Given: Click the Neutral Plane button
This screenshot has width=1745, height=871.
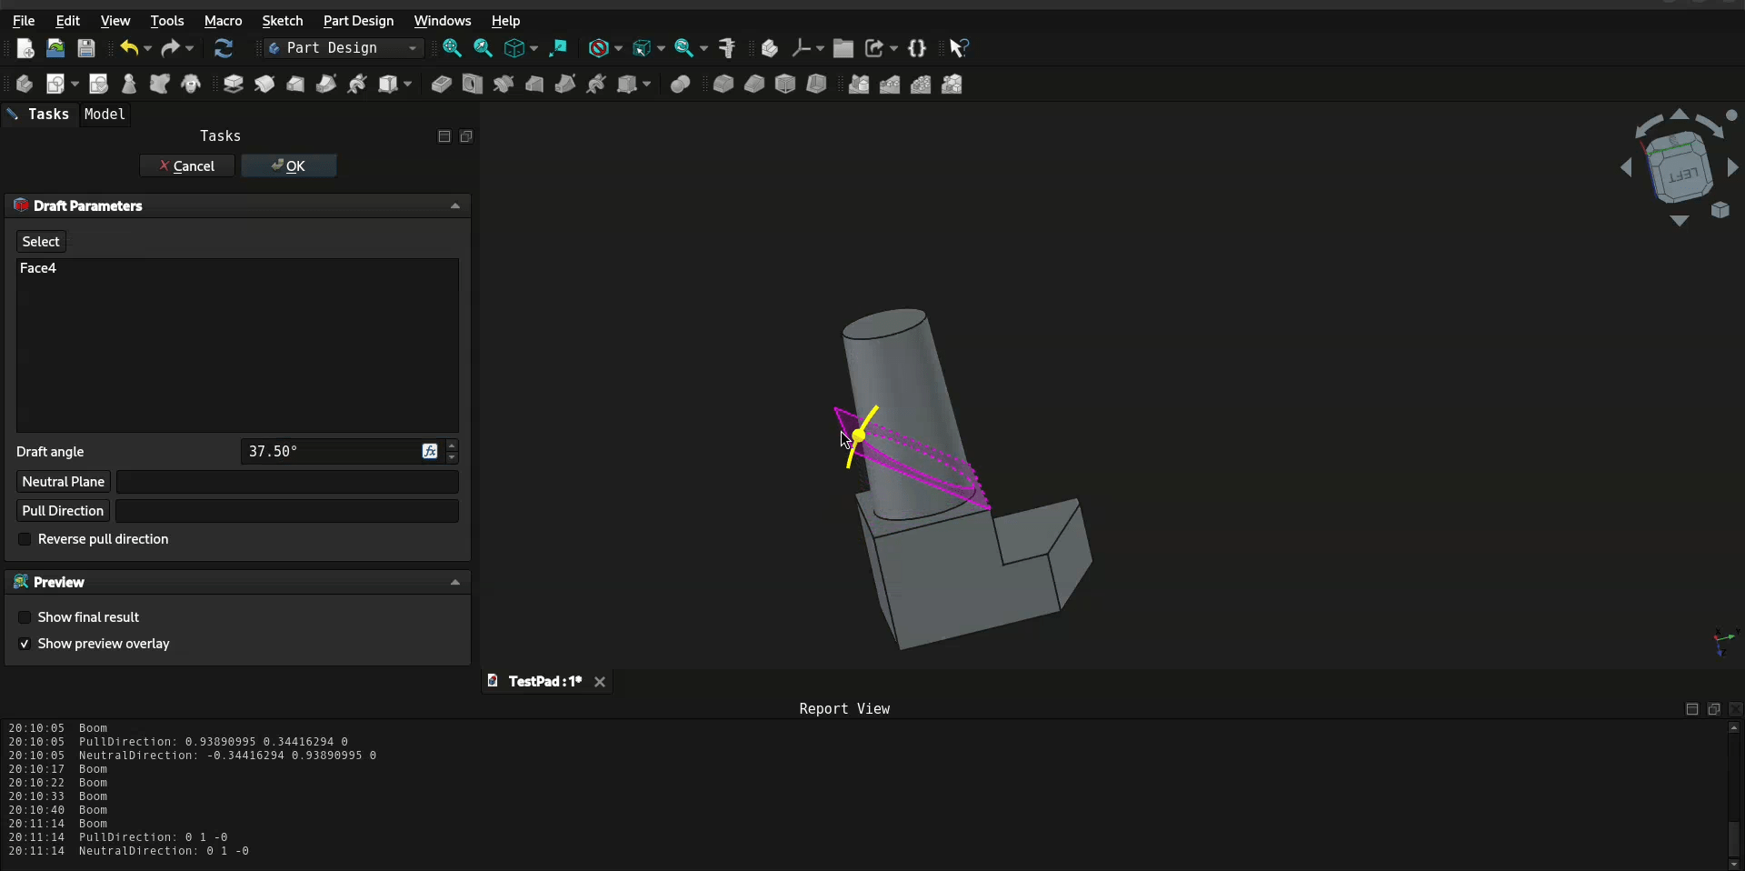Looking at the screenshot, I should pyautogui.click(x=64, y=482).
